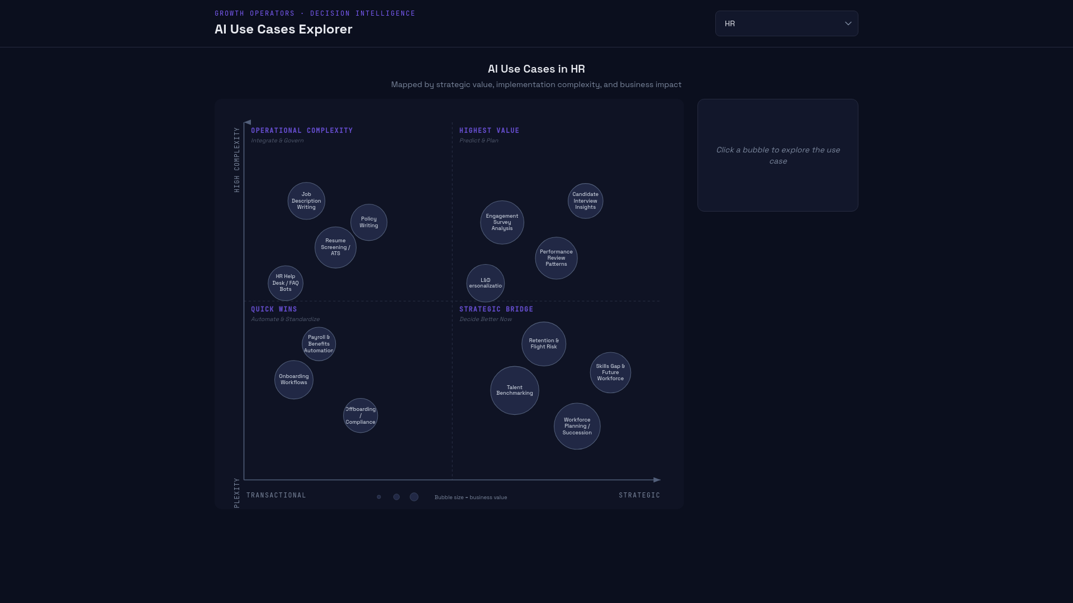Open the Engagement Survey Analysis bubble
Viewport: 1073px width, 603px height.
tap(502, 222)
